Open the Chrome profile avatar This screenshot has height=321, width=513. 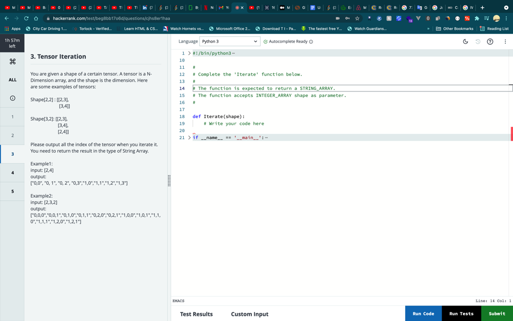click(x=496, y=18)
